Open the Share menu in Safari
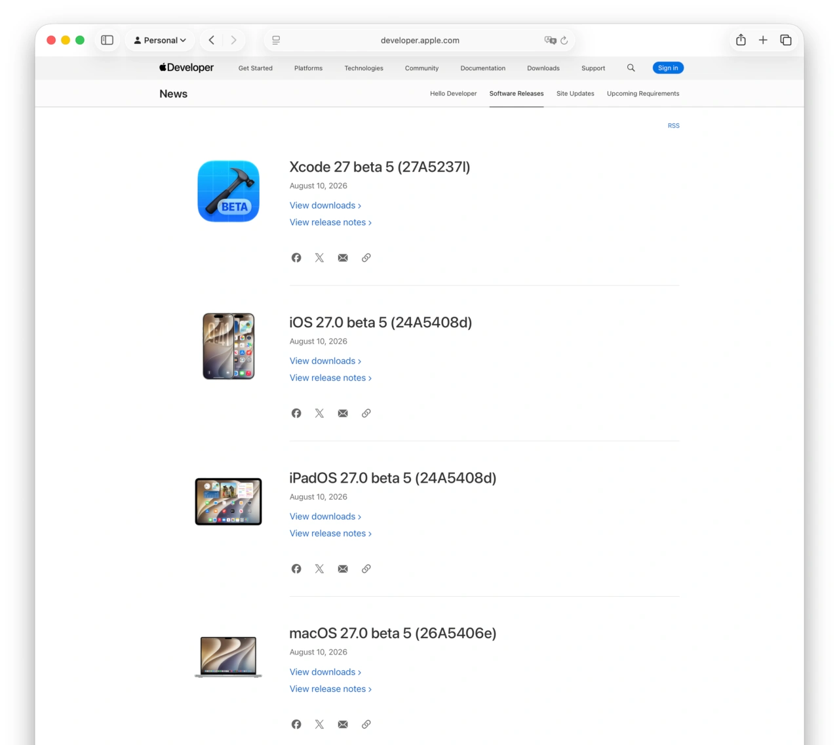 click(741, 40)
